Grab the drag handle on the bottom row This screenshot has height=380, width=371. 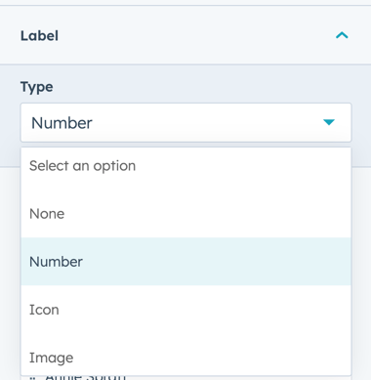point(32,378)
